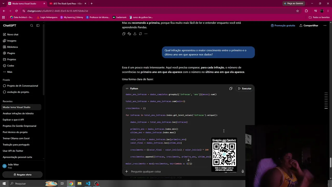Collapse the ChatGPT sidebar
Screen dimensions: 332x187
click(38, 25)
